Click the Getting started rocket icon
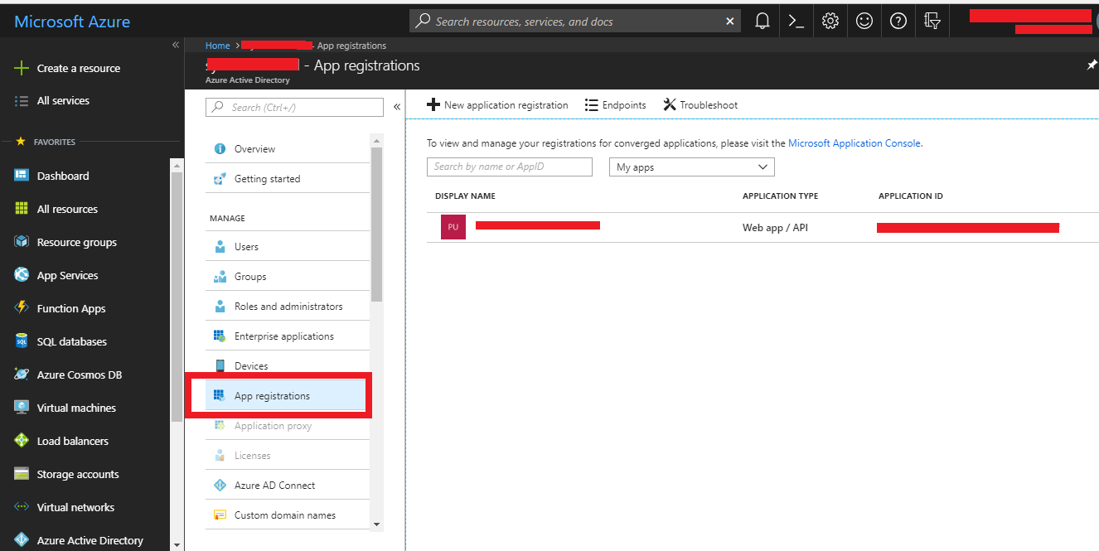Screen dimensions: 1099x551 tap(220, 179)
